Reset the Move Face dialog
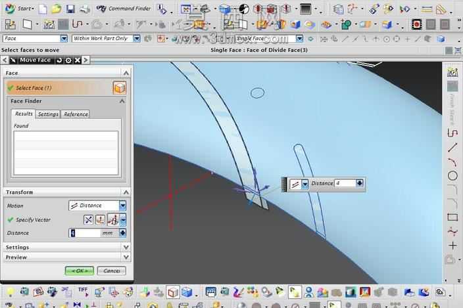Image resolution: width=463 pixels, height=308 pixels. (x=59, y=60)
